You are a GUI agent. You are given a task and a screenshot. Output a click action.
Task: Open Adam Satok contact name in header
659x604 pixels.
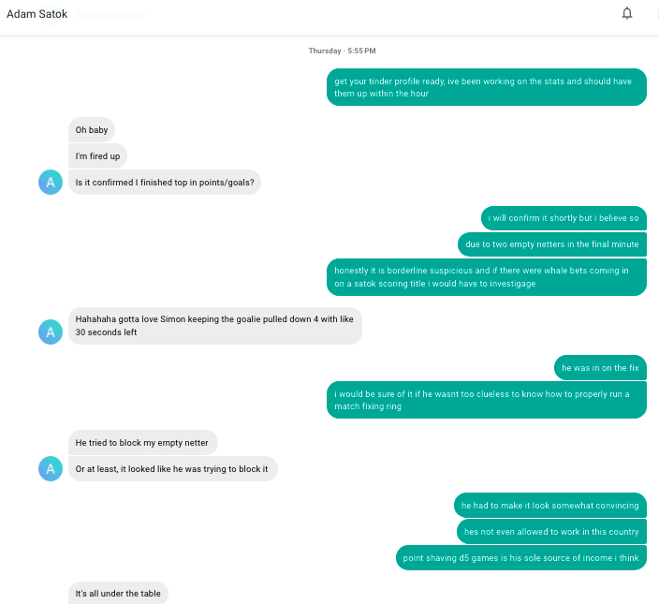[x=37, y=15]
